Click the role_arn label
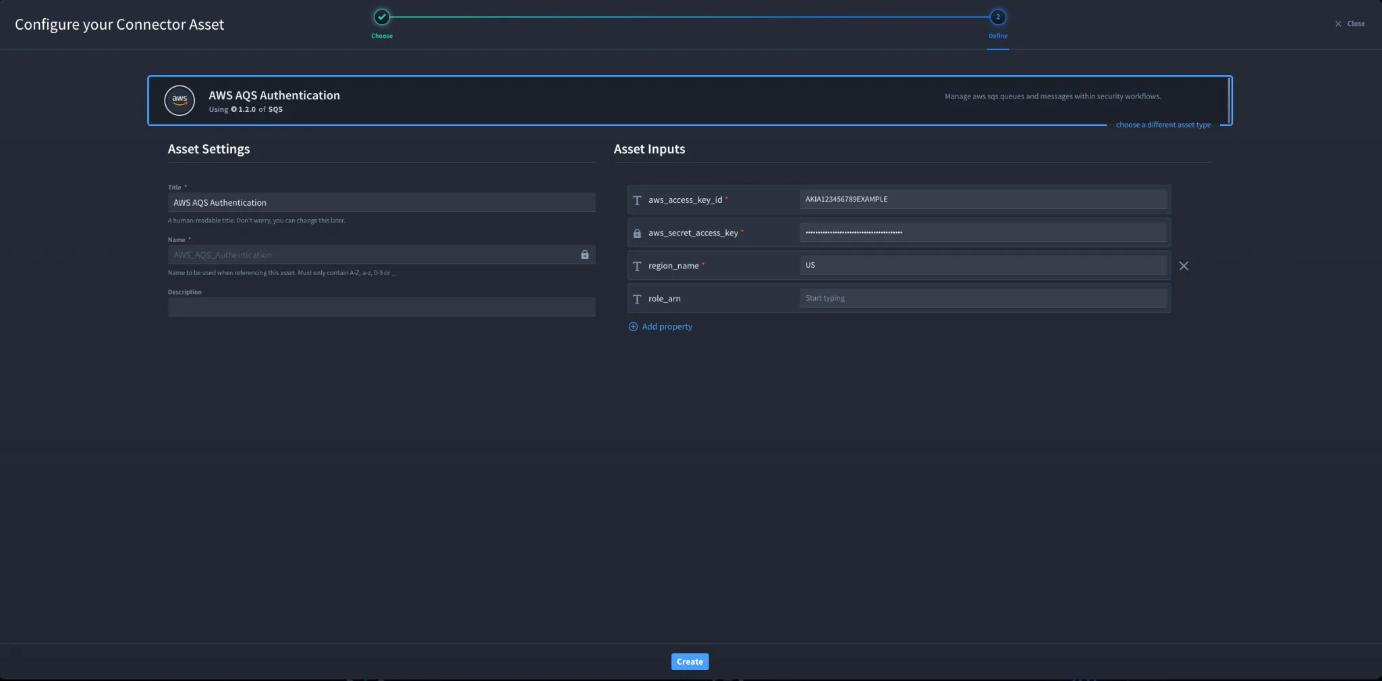This screenshot has width=1382, height=681. point(664,299)
